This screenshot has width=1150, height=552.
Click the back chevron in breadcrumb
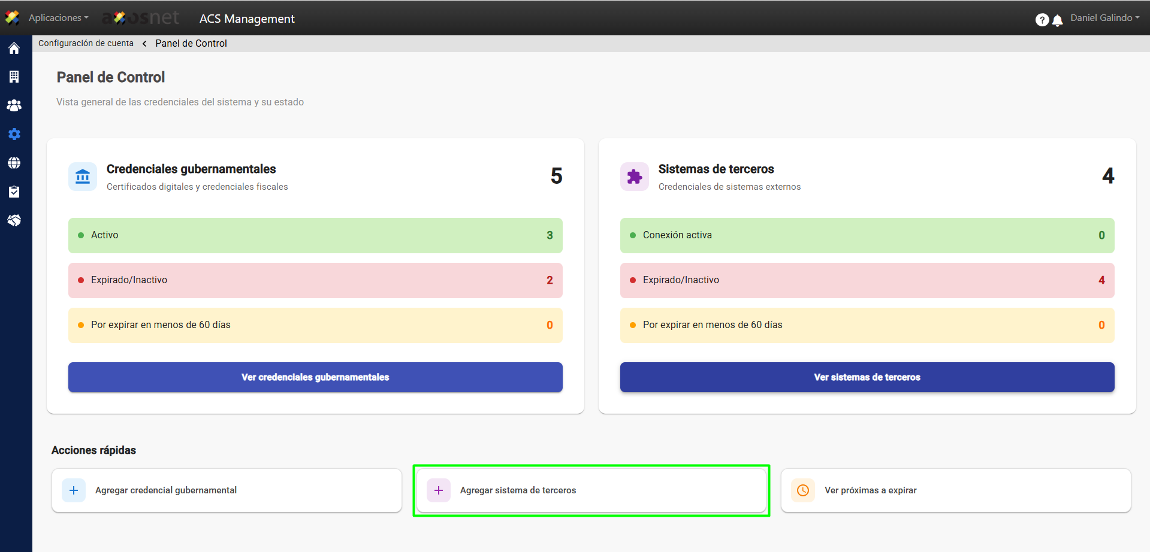point(144,44)
